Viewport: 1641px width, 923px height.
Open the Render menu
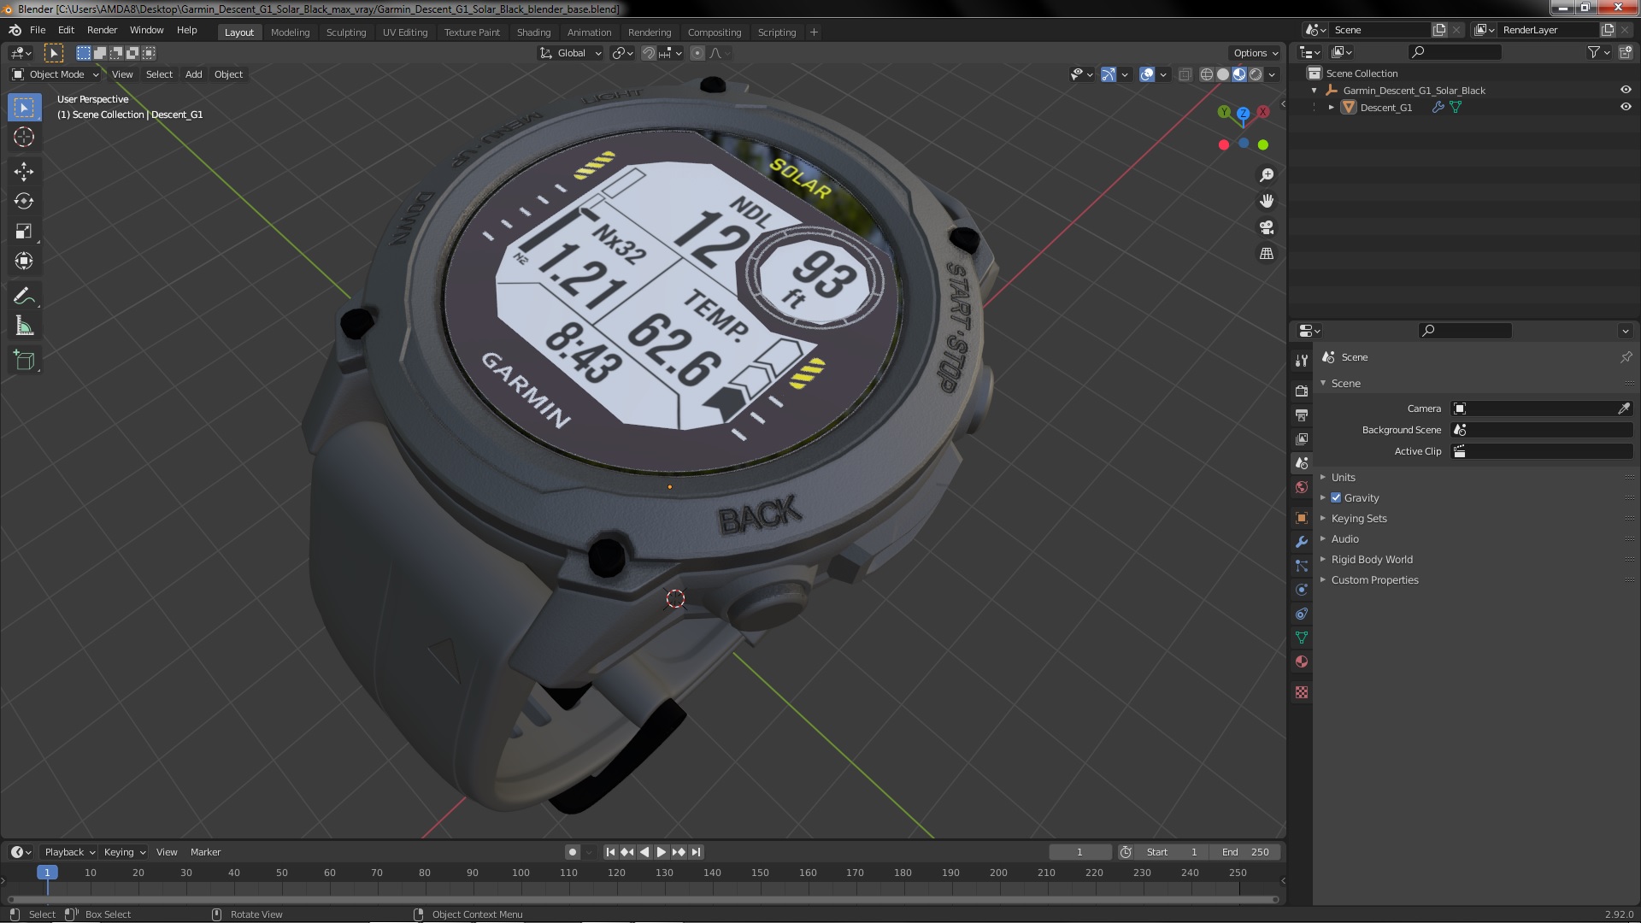point(102,30)
